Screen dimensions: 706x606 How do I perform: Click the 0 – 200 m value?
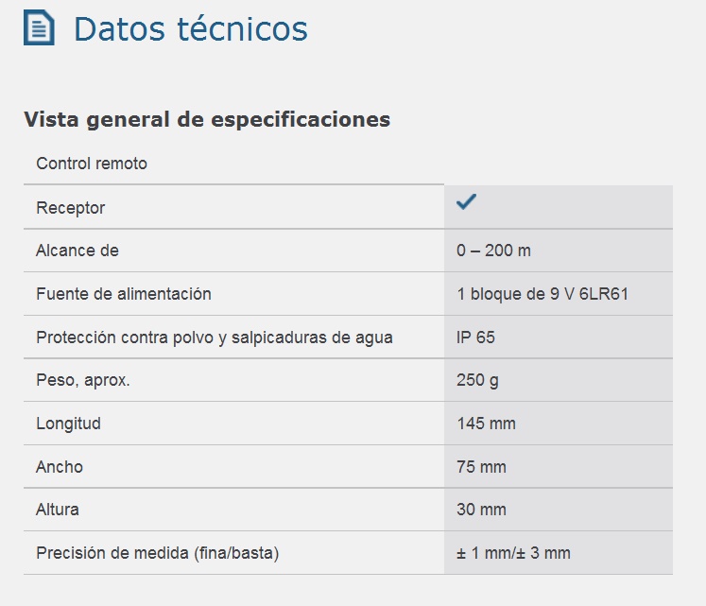(x=493, y=251)
